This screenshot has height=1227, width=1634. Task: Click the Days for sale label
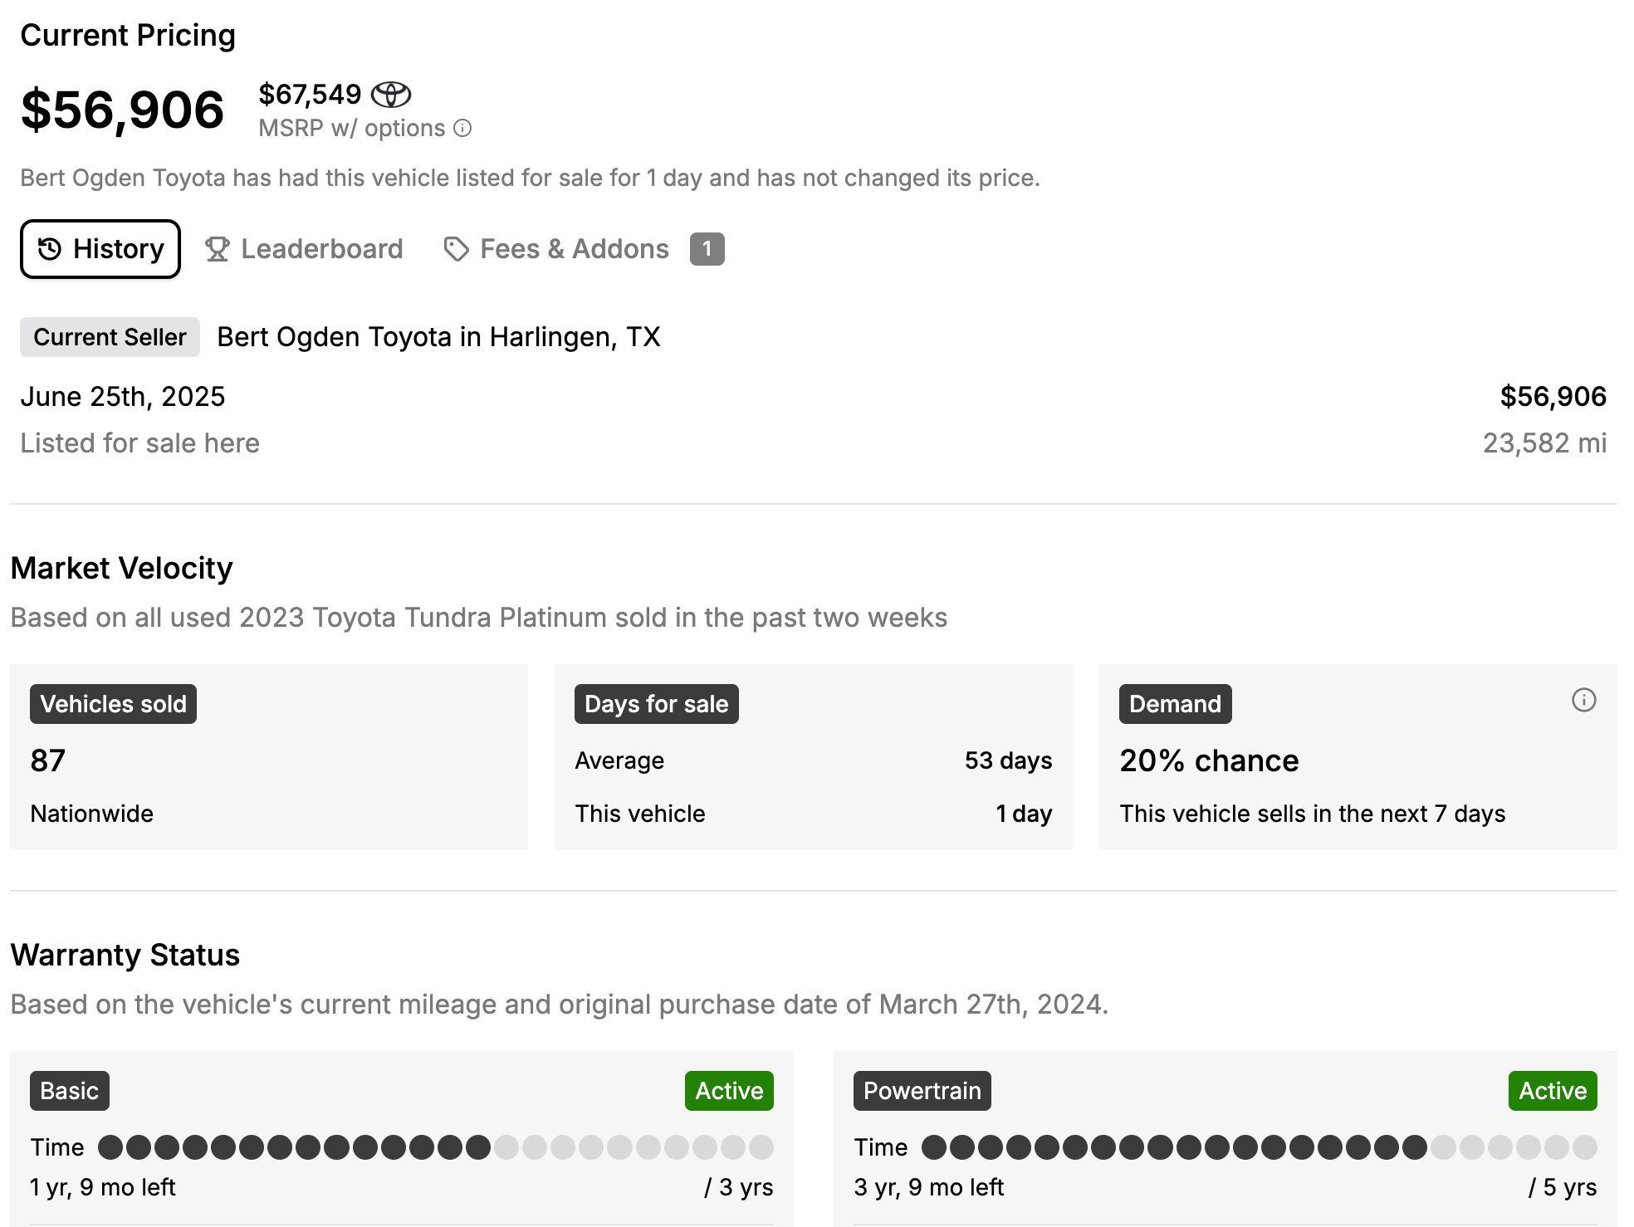coord(656,704)
